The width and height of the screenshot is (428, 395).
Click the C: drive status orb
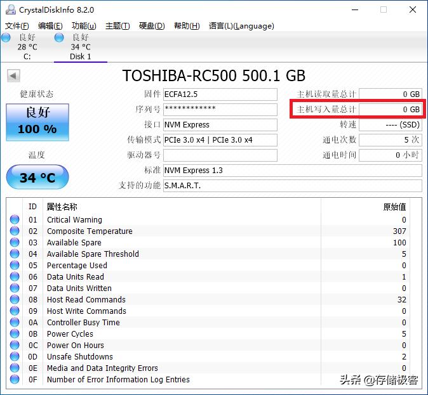(6, 38)
